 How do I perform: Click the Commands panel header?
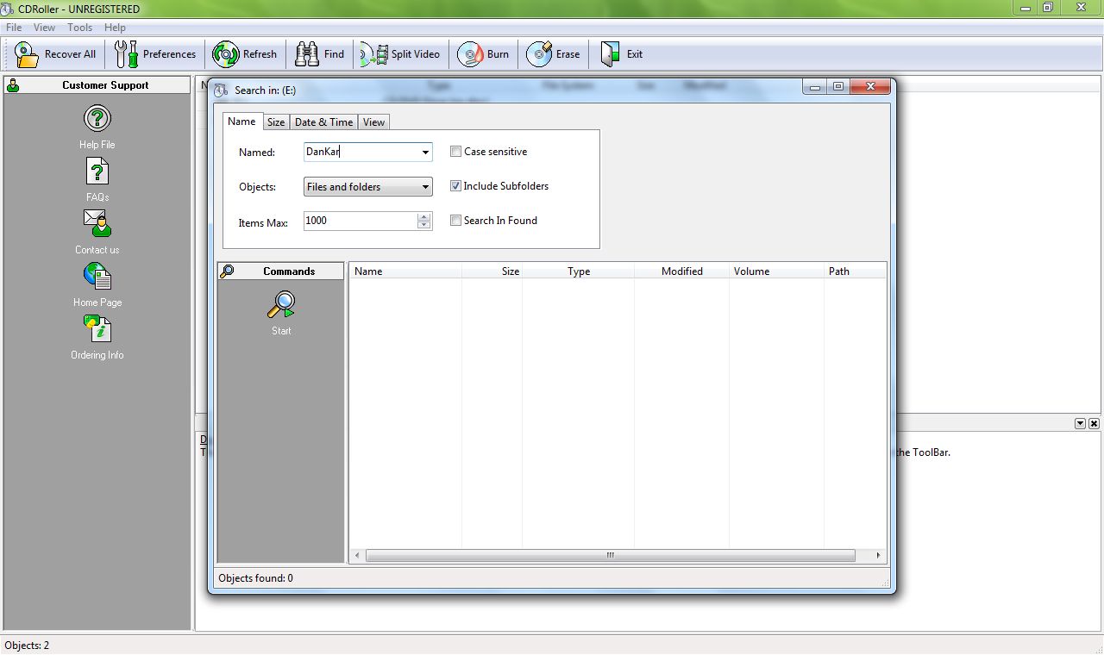click(x=280, y=271)
